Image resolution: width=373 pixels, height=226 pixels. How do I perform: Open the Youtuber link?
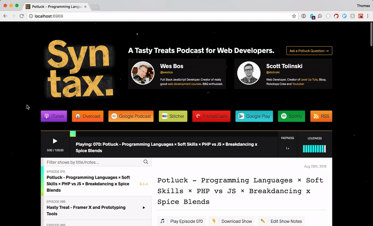tap(298, 84)
